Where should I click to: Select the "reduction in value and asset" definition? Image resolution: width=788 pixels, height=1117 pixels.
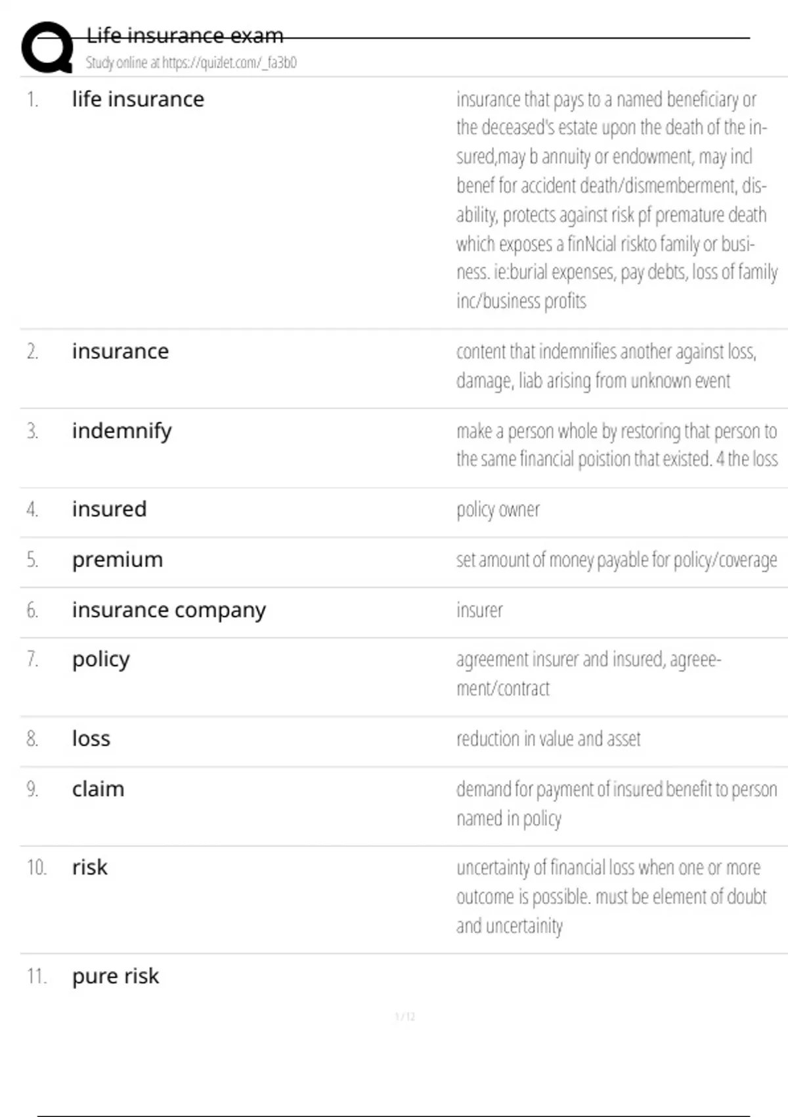548,739
